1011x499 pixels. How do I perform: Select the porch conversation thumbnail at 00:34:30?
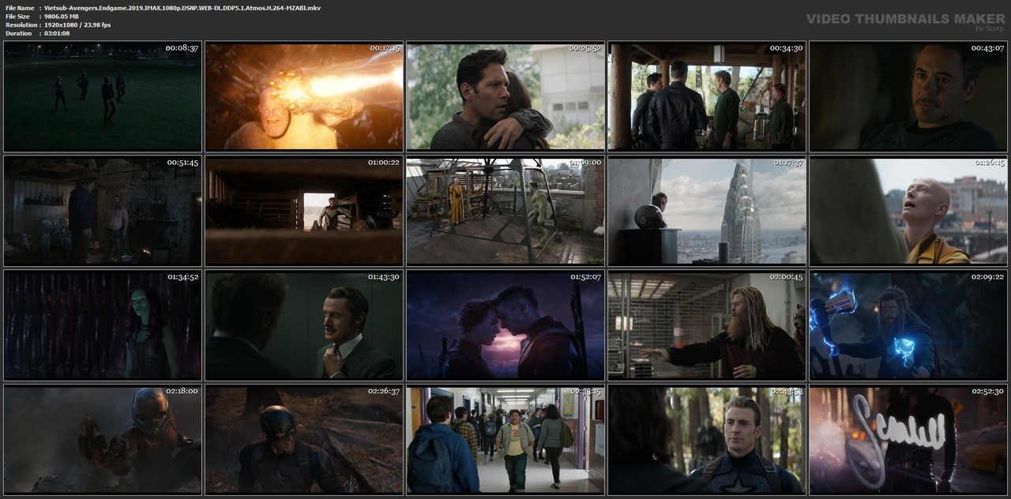click(707, 96)
